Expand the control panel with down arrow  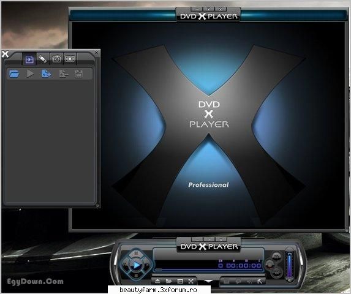click(x=208, y=281)
